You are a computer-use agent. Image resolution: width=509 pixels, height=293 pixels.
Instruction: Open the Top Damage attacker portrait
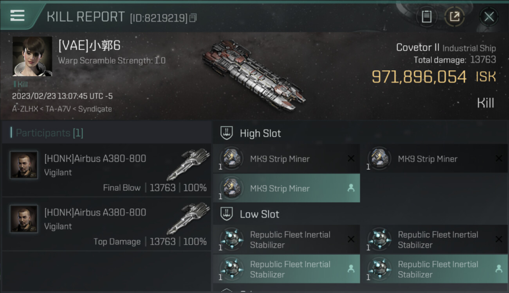pos(24,219)
